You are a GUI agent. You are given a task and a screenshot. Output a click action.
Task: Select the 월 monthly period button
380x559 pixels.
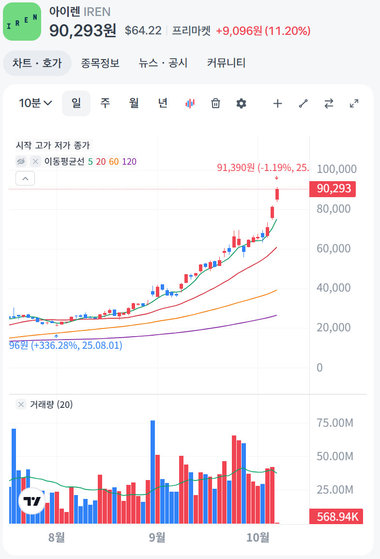[x=134, y=103]
